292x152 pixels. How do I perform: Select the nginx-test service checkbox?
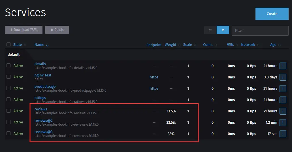coord(8,77)
